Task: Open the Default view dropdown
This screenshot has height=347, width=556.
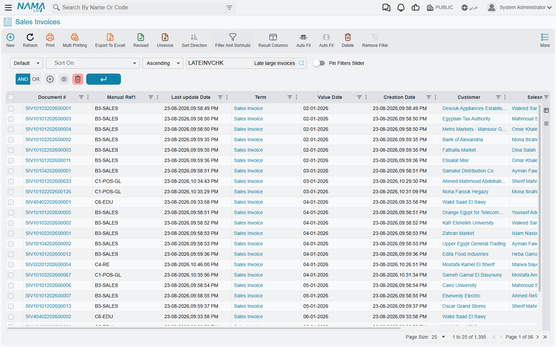Action: tap(26, 63)
